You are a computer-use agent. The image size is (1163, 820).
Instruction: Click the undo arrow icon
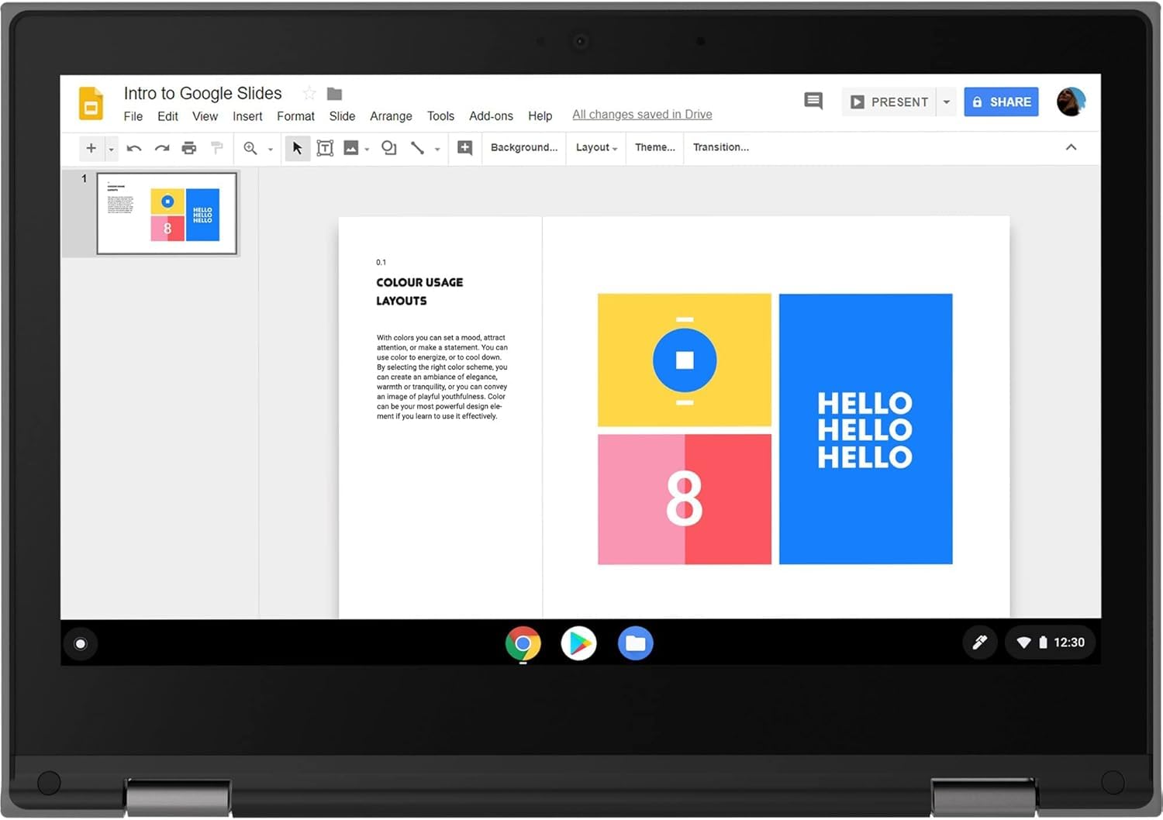[x=134, y=148]
